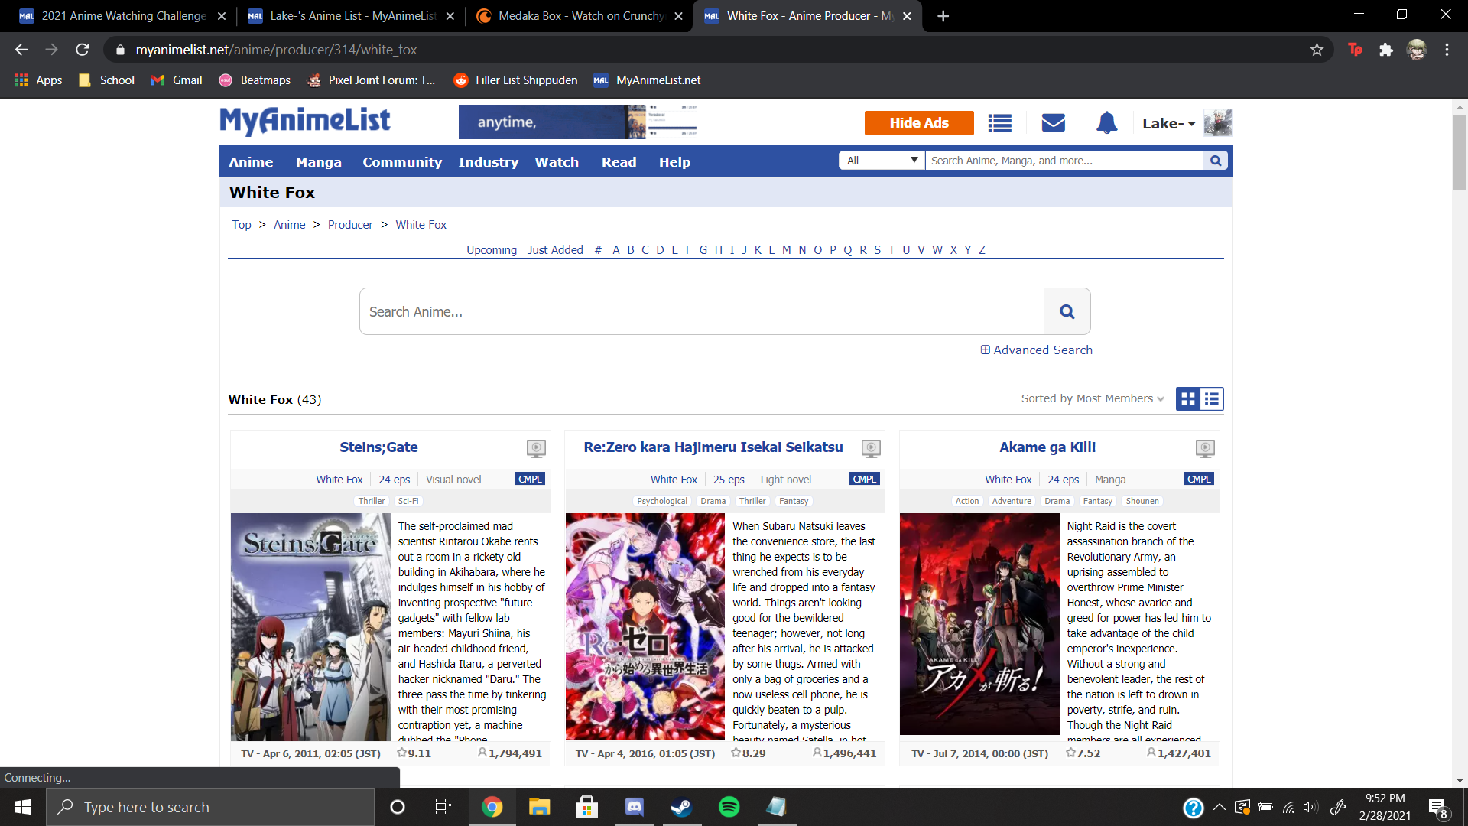Click Upcoming filter link
Screen dimensions: 1468x826
tap(492, 250)
